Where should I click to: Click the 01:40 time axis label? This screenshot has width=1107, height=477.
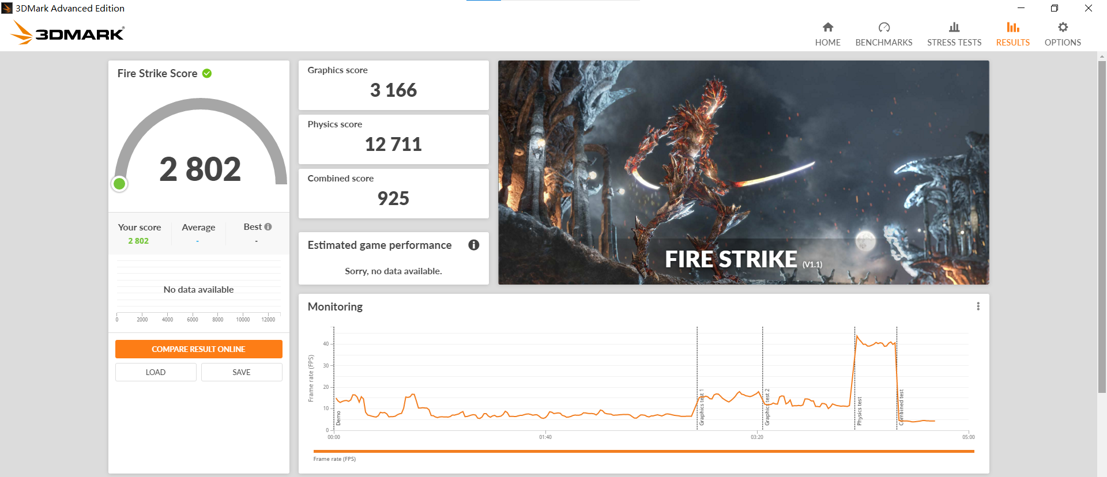[x=545, y=437]
